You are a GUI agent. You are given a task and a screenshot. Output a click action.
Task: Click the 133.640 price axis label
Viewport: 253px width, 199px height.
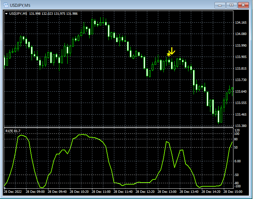pyautogui.click(x=241, y=91)
